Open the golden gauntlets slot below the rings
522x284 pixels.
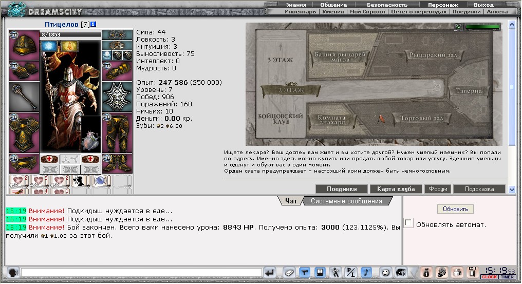click(117, 71)
